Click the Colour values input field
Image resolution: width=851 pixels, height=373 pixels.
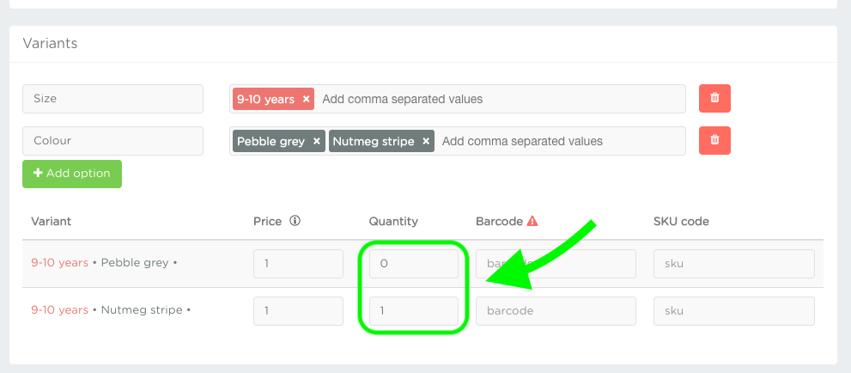click(x=558, y=141)
